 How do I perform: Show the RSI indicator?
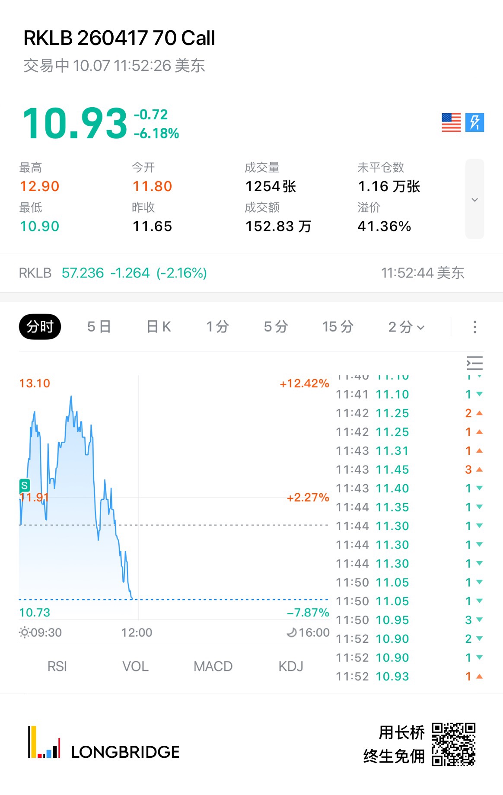tap(57, 666)
